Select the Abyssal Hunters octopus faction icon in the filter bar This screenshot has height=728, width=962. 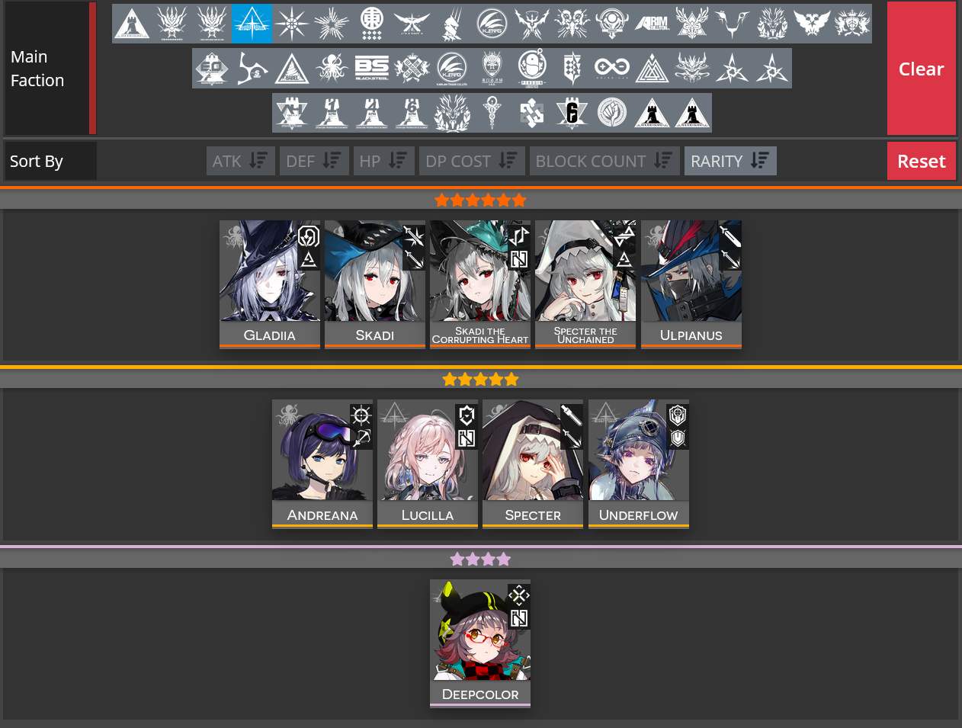[332, 69]
